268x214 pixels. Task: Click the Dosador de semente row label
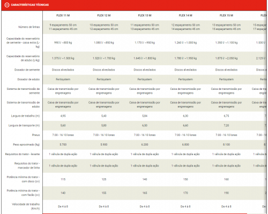click(27, 70)
